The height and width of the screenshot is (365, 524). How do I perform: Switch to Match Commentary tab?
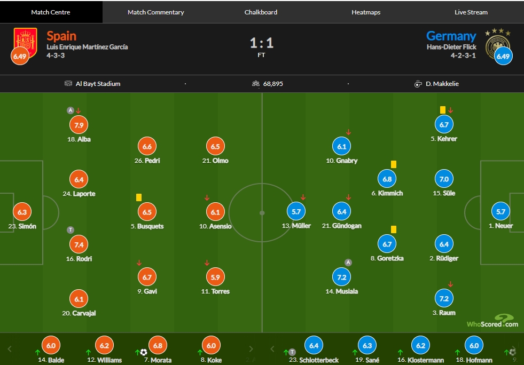point(156,12)
